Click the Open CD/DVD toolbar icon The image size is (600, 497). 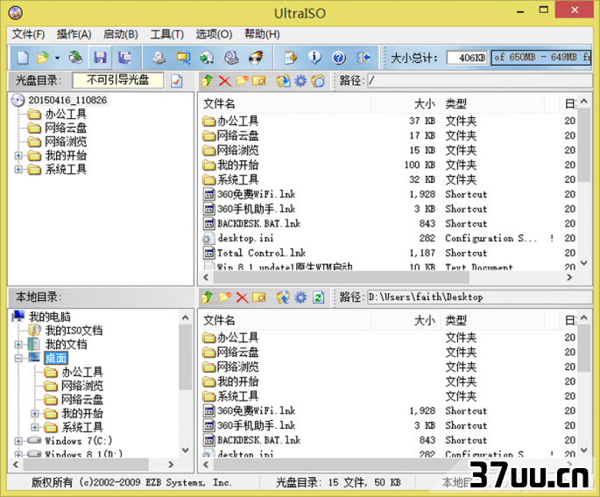pyautogui.click(x=75, y=58)
